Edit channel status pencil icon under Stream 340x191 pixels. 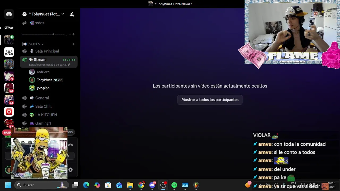tap(69, 65)
